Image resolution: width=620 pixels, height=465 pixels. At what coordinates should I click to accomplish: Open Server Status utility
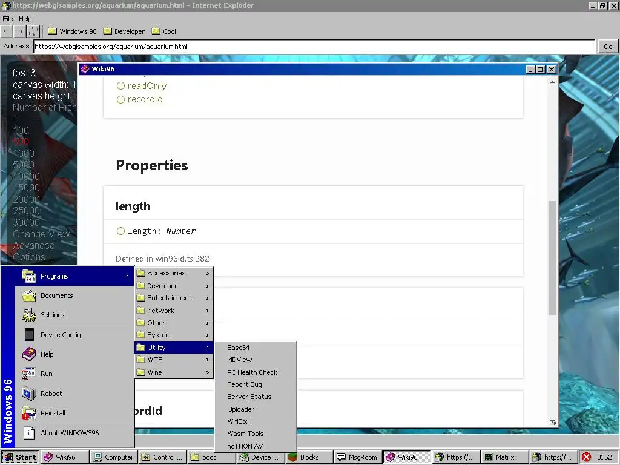coord(256,397)
